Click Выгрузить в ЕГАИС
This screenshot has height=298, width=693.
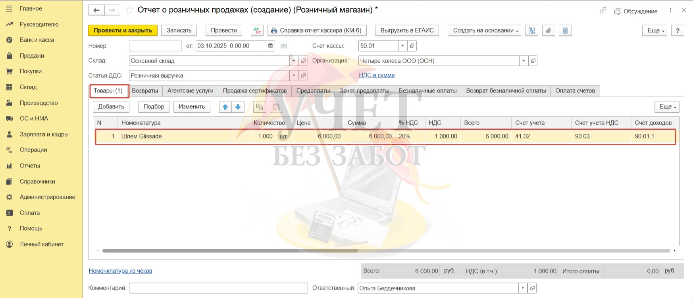[x=407, y=31]
